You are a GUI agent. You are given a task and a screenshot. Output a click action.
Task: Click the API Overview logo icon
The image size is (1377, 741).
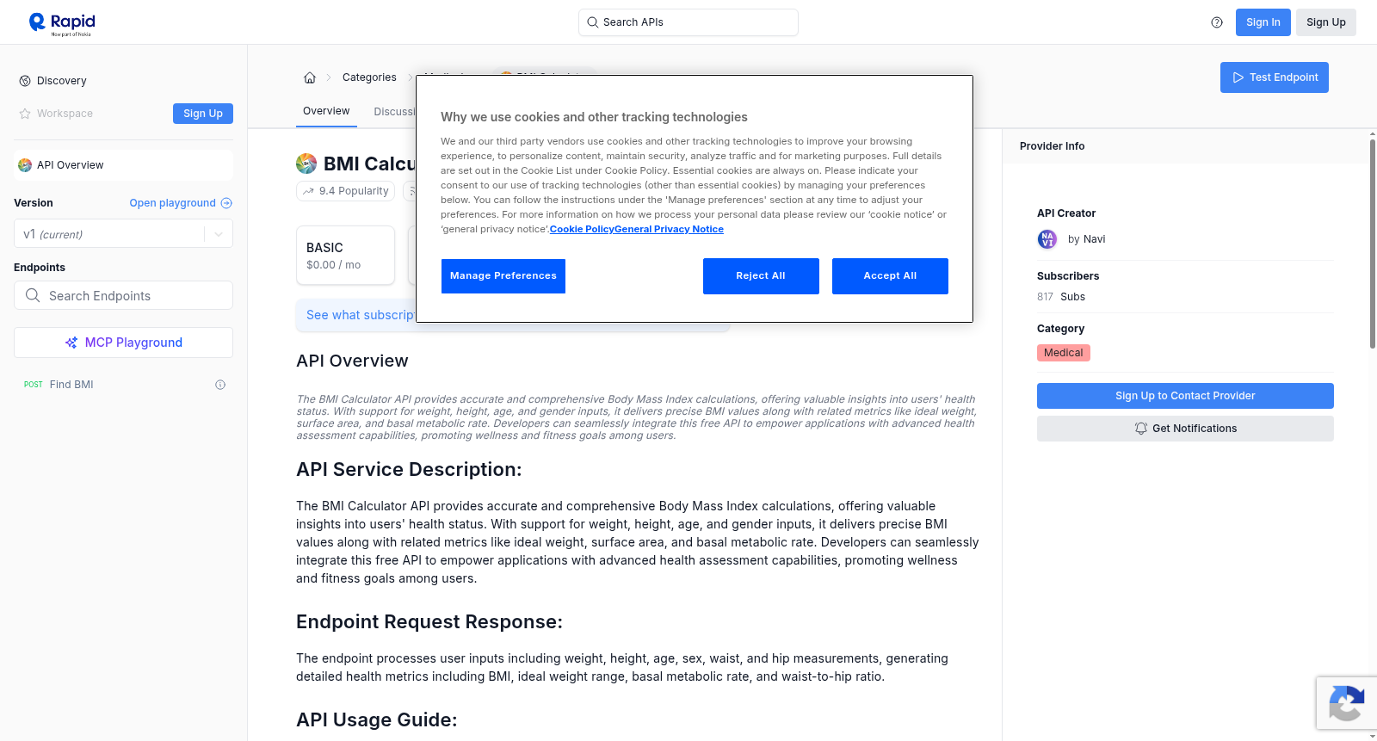click(x=25, y=165)
